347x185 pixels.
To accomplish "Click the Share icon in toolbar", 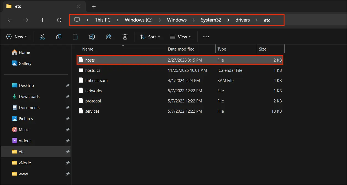I will (x=108, y=37).
